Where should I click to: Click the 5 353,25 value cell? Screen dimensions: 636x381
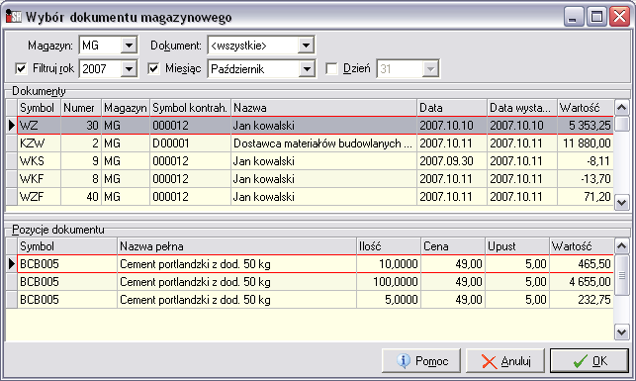[x=586, y=126]
